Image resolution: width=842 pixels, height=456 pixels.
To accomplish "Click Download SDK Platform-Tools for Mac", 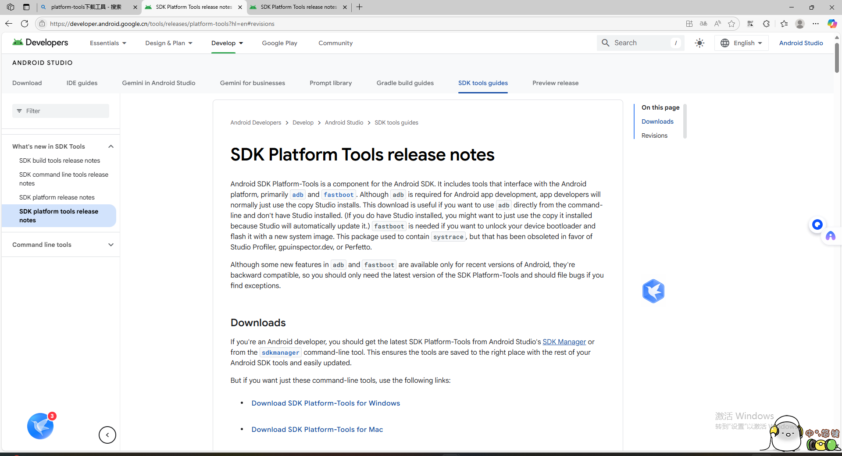I will pos(317,429).
